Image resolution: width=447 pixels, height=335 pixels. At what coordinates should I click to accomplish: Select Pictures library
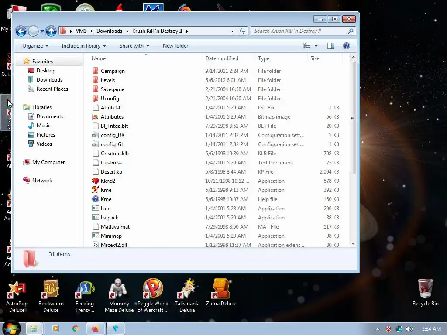45,134
